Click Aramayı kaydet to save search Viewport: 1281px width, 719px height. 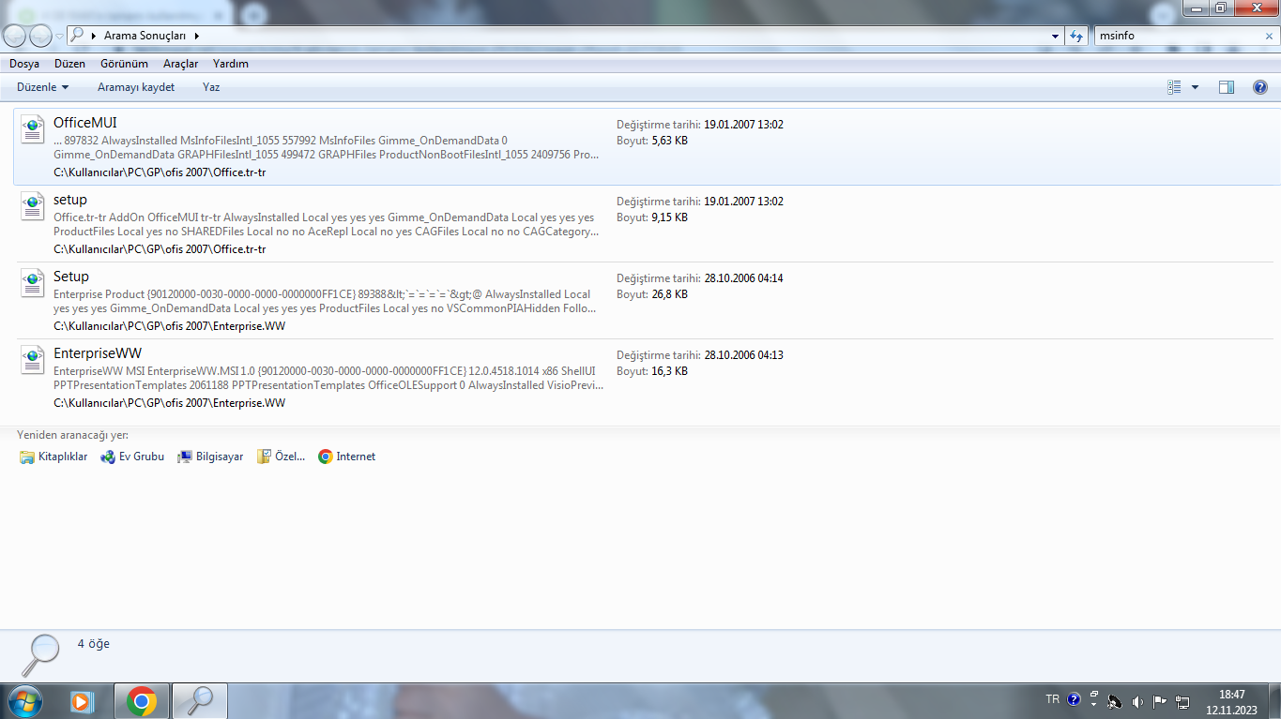pyautogui.click(x=136, y=87)
